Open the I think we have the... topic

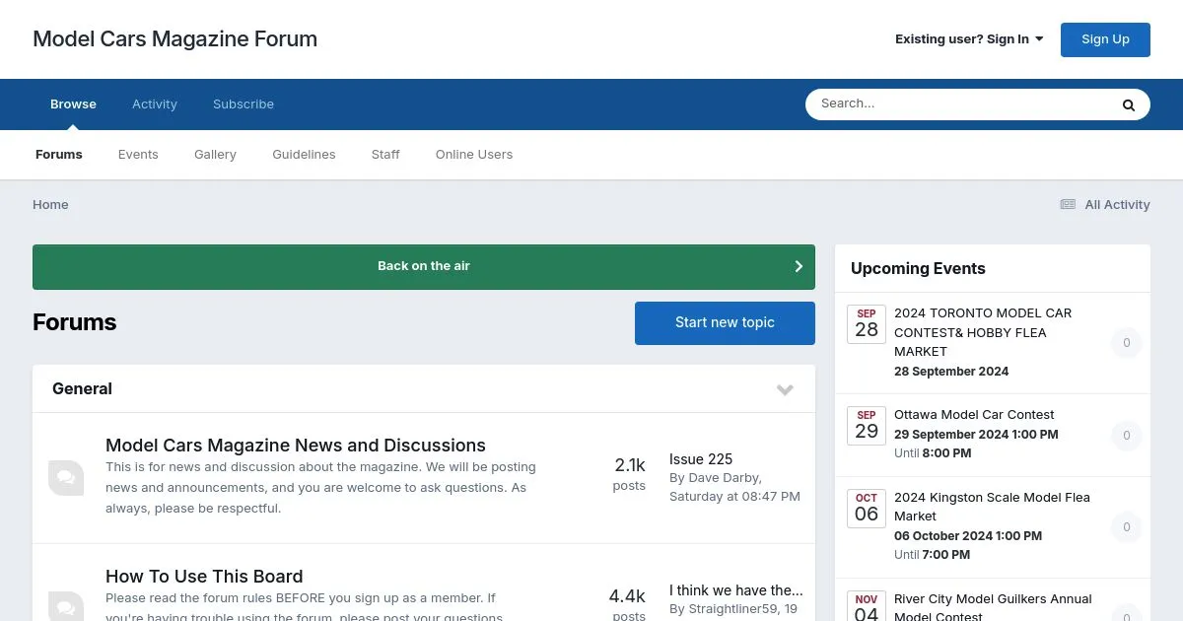(x=736, y=590)
